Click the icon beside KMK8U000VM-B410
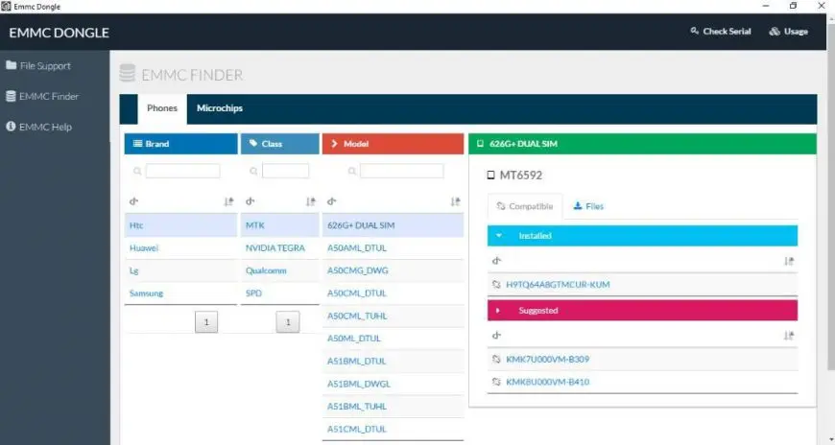The width and height of the screenshot is (835, 445). click(496, 382)
